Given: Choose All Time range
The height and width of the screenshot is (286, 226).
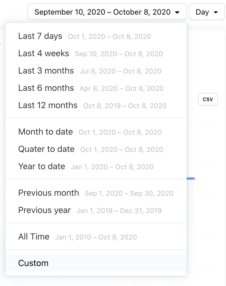Looking at the screenshot, I should pyautogui.click(x=34, y=237).
